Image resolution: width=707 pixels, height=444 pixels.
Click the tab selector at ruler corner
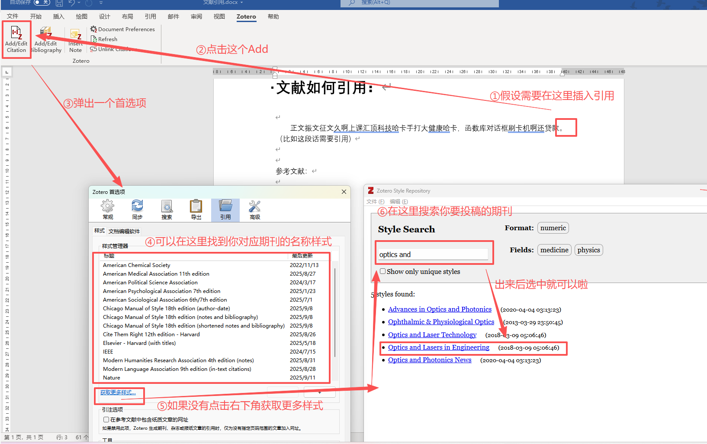point(7,72)
